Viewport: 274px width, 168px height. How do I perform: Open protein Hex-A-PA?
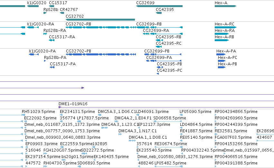click(226, 51)
